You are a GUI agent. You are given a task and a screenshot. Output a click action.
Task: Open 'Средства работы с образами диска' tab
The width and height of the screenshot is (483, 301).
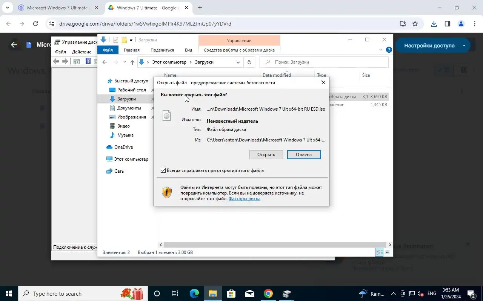(x=239, y=50)
